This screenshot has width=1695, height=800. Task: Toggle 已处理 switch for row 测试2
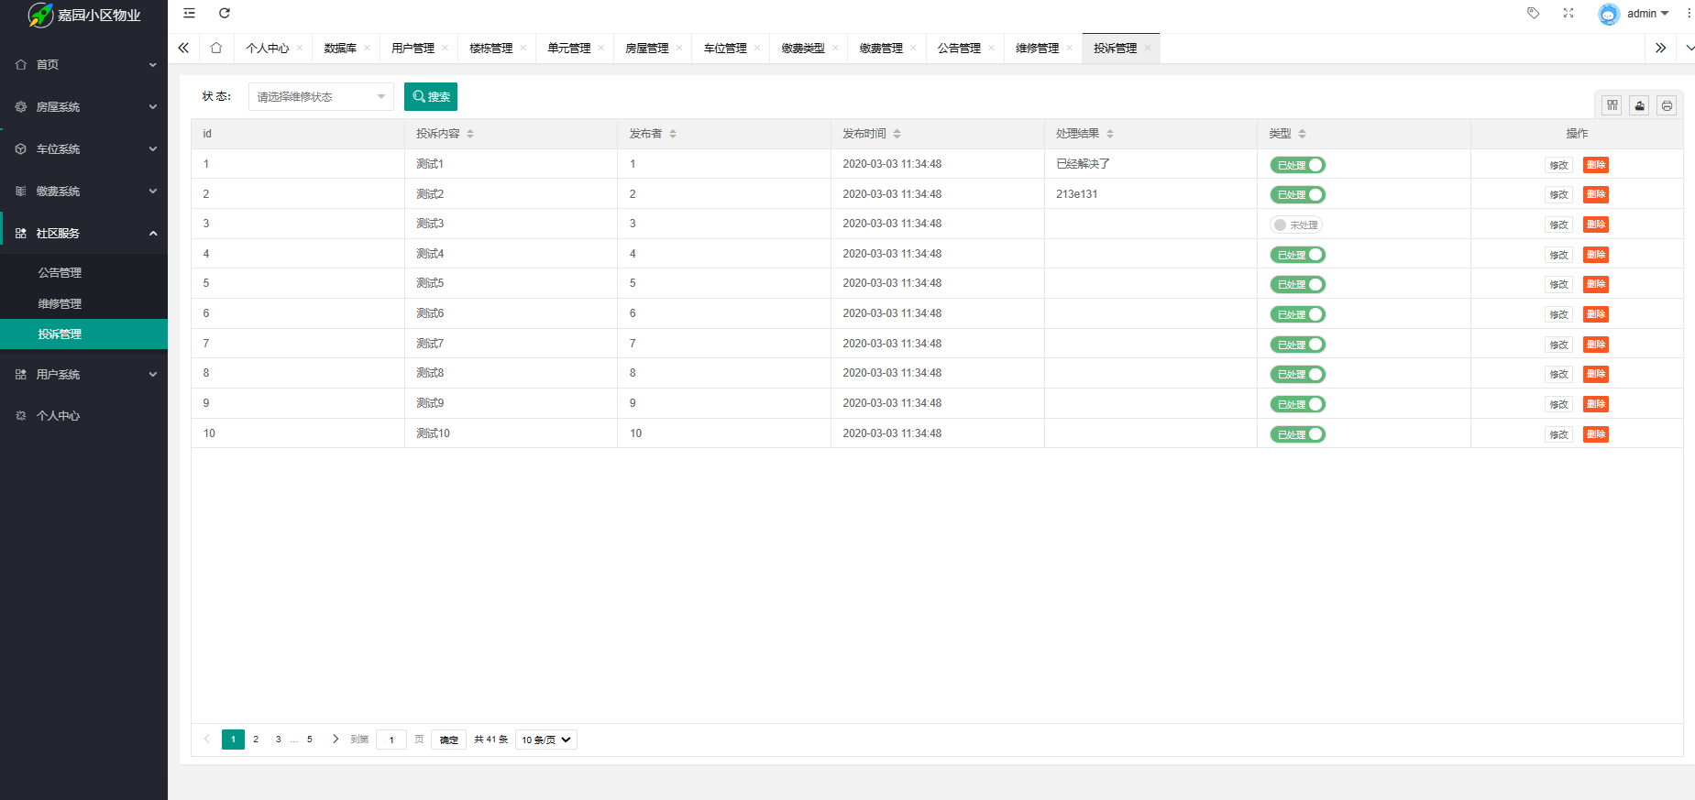tap(1297, 194)
